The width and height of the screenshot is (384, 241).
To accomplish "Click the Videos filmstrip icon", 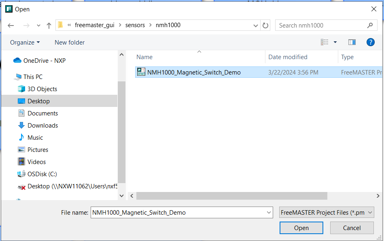I will point(21,162).
